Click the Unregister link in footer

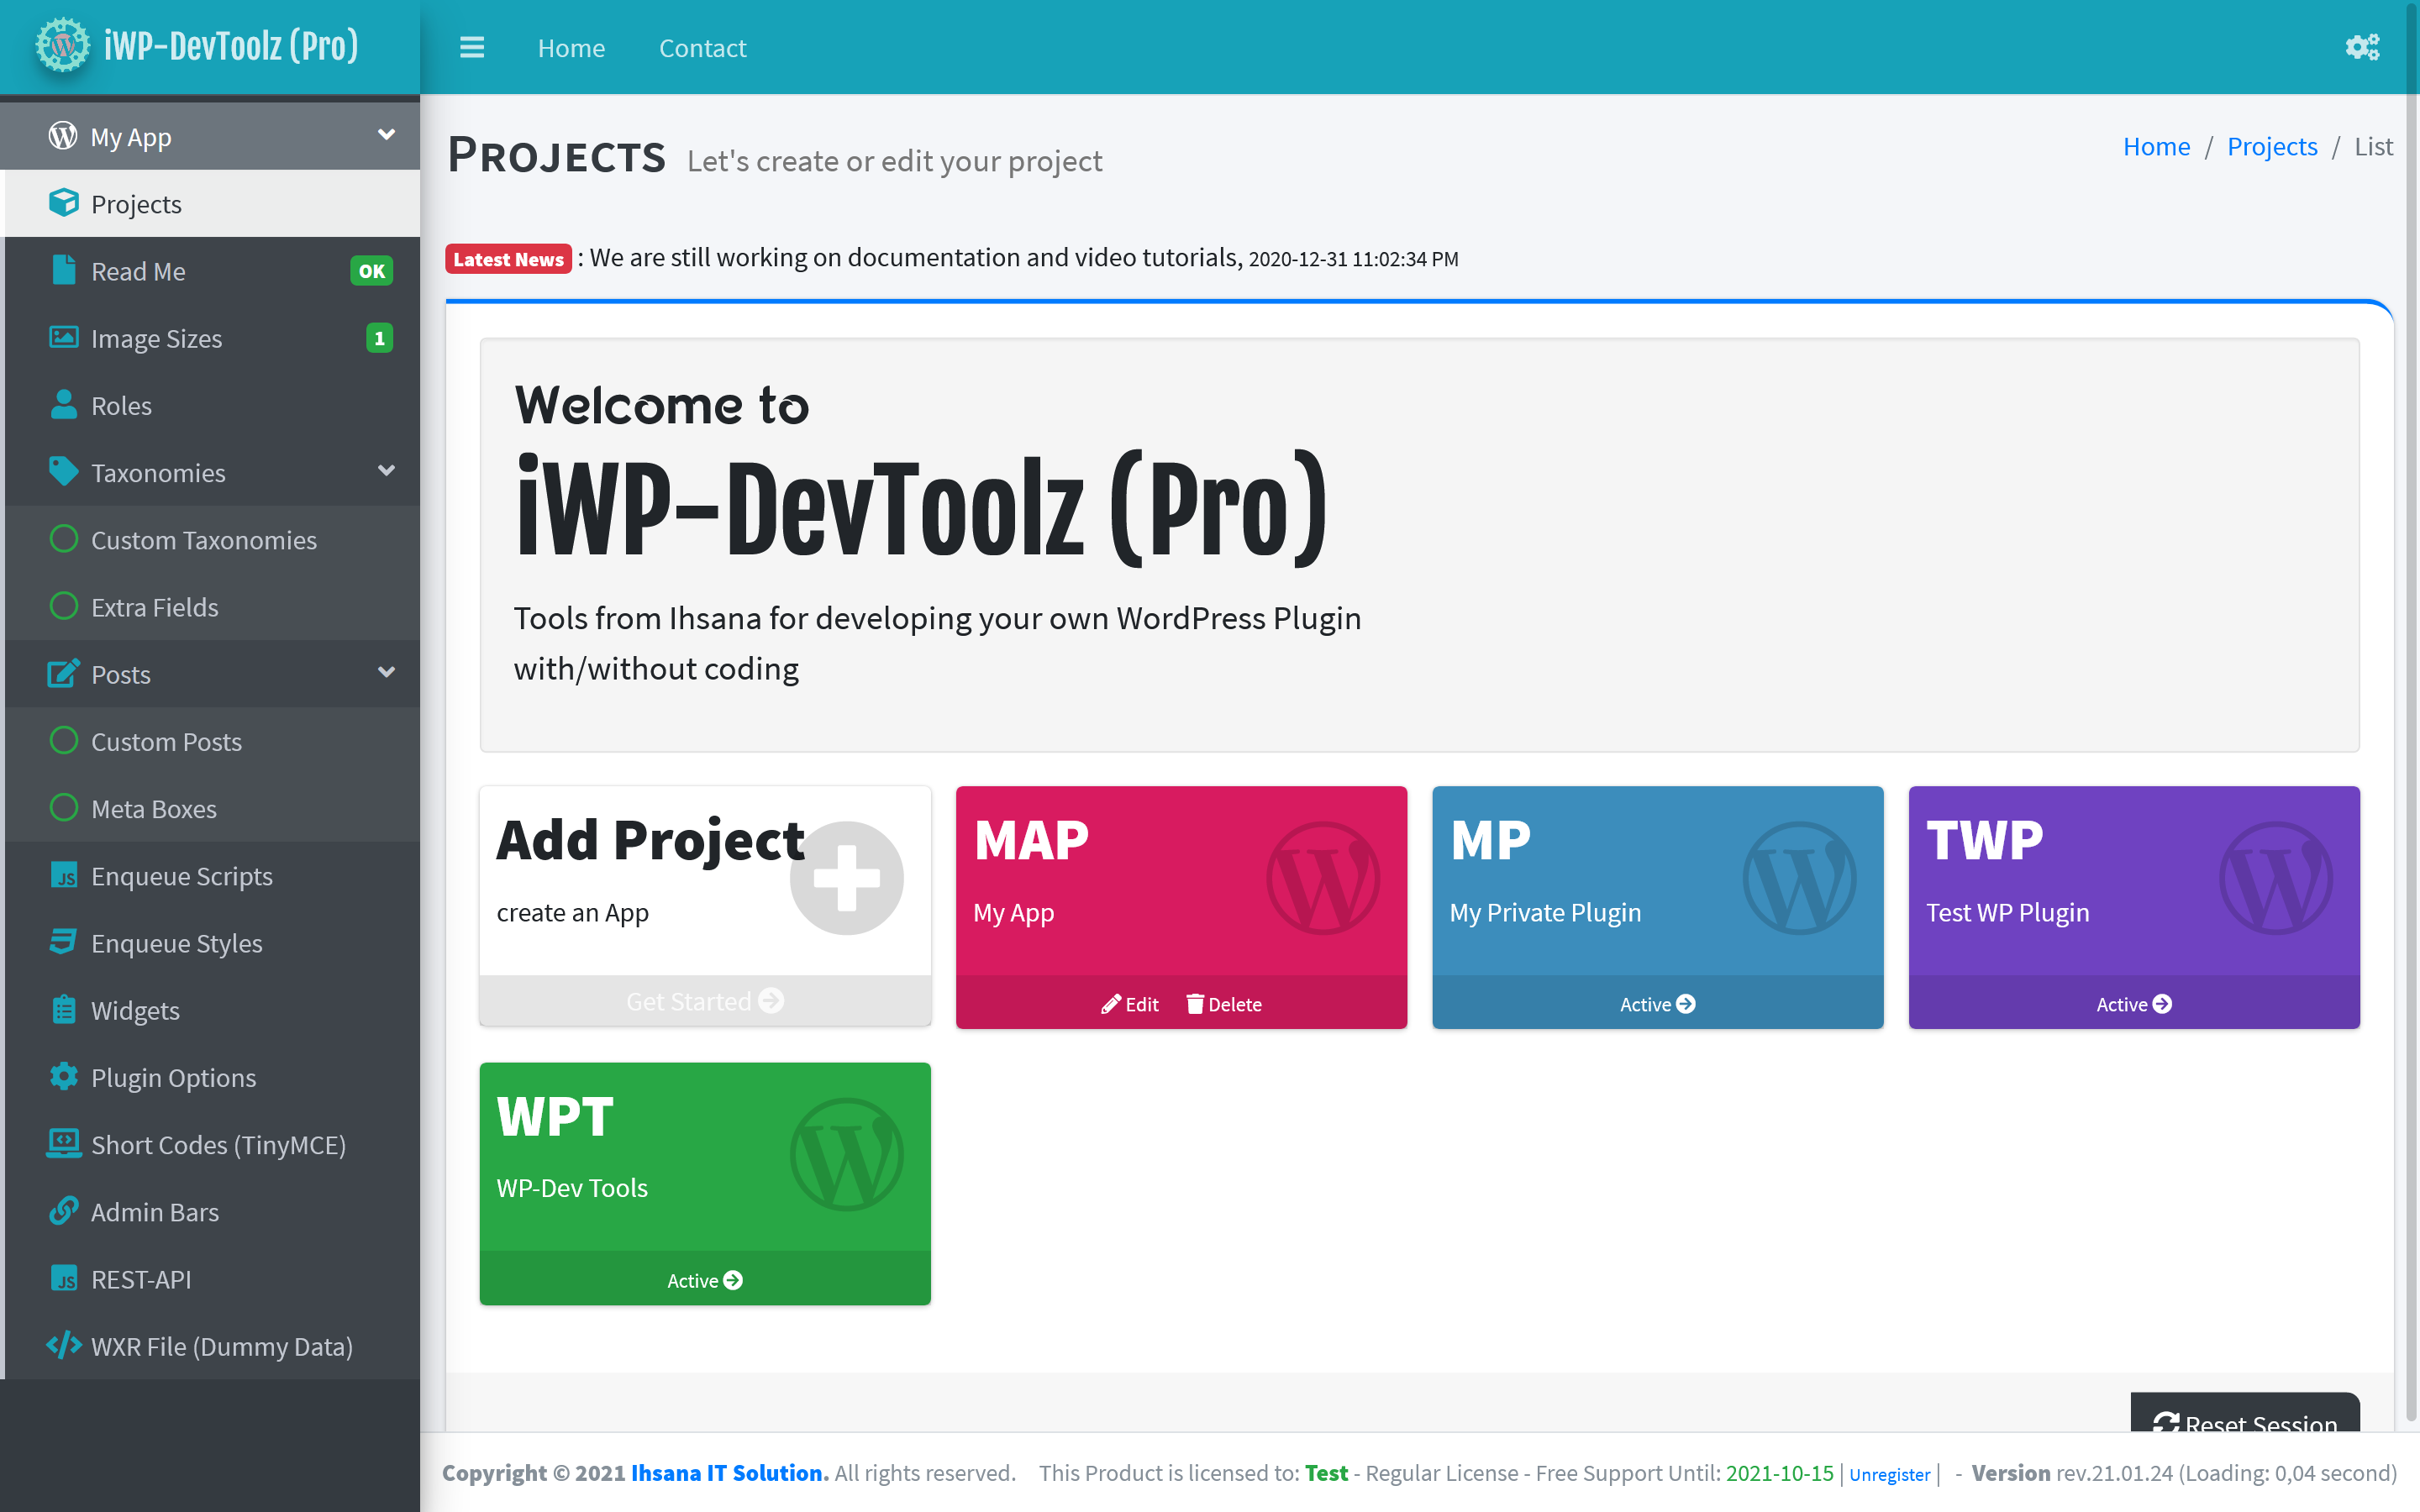tap(1889, 1474)
